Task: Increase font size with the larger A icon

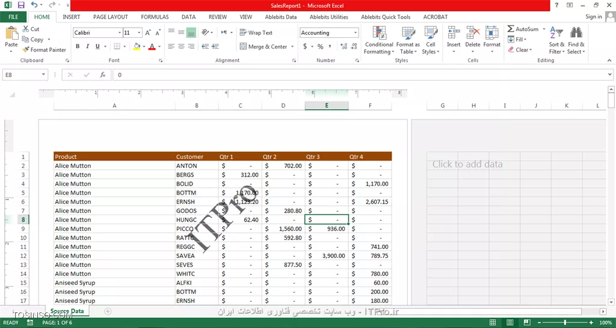Action: 148,33
